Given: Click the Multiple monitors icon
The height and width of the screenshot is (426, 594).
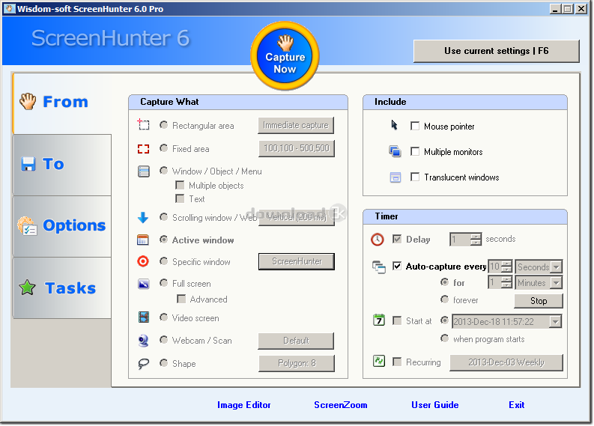Looking at the screenshot, I should (x=395, y=151).
